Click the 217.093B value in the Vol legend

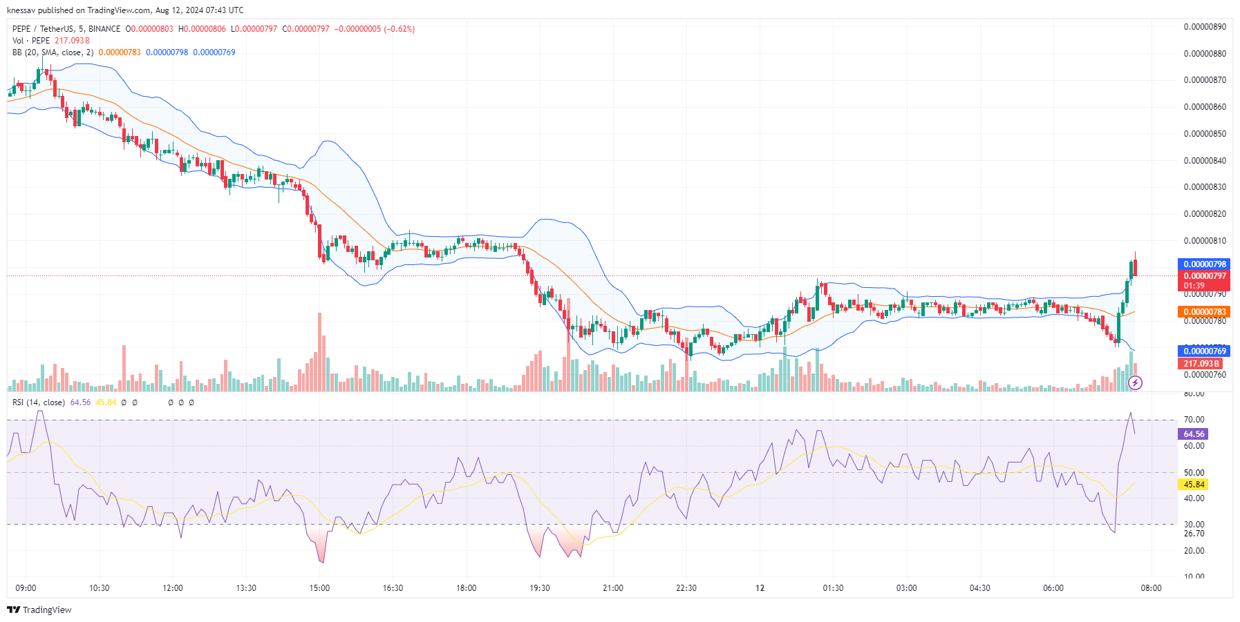pyautogui.click(x=73, y=41)
